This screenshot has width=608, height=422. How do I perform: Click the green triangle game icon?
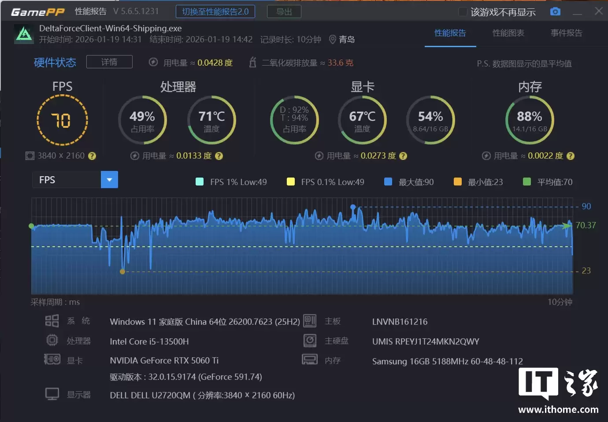tap(23, 33)
